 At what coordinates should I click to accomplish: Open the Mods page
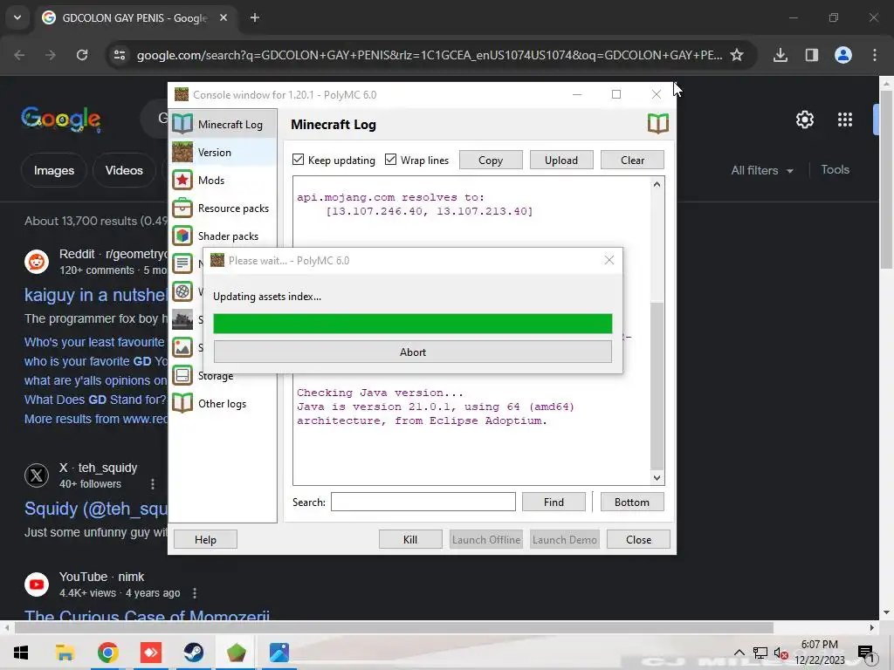point(223,180)
